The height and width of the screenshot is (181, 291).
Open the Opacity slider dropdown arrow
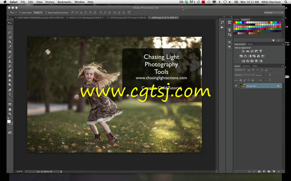(270, 75)
